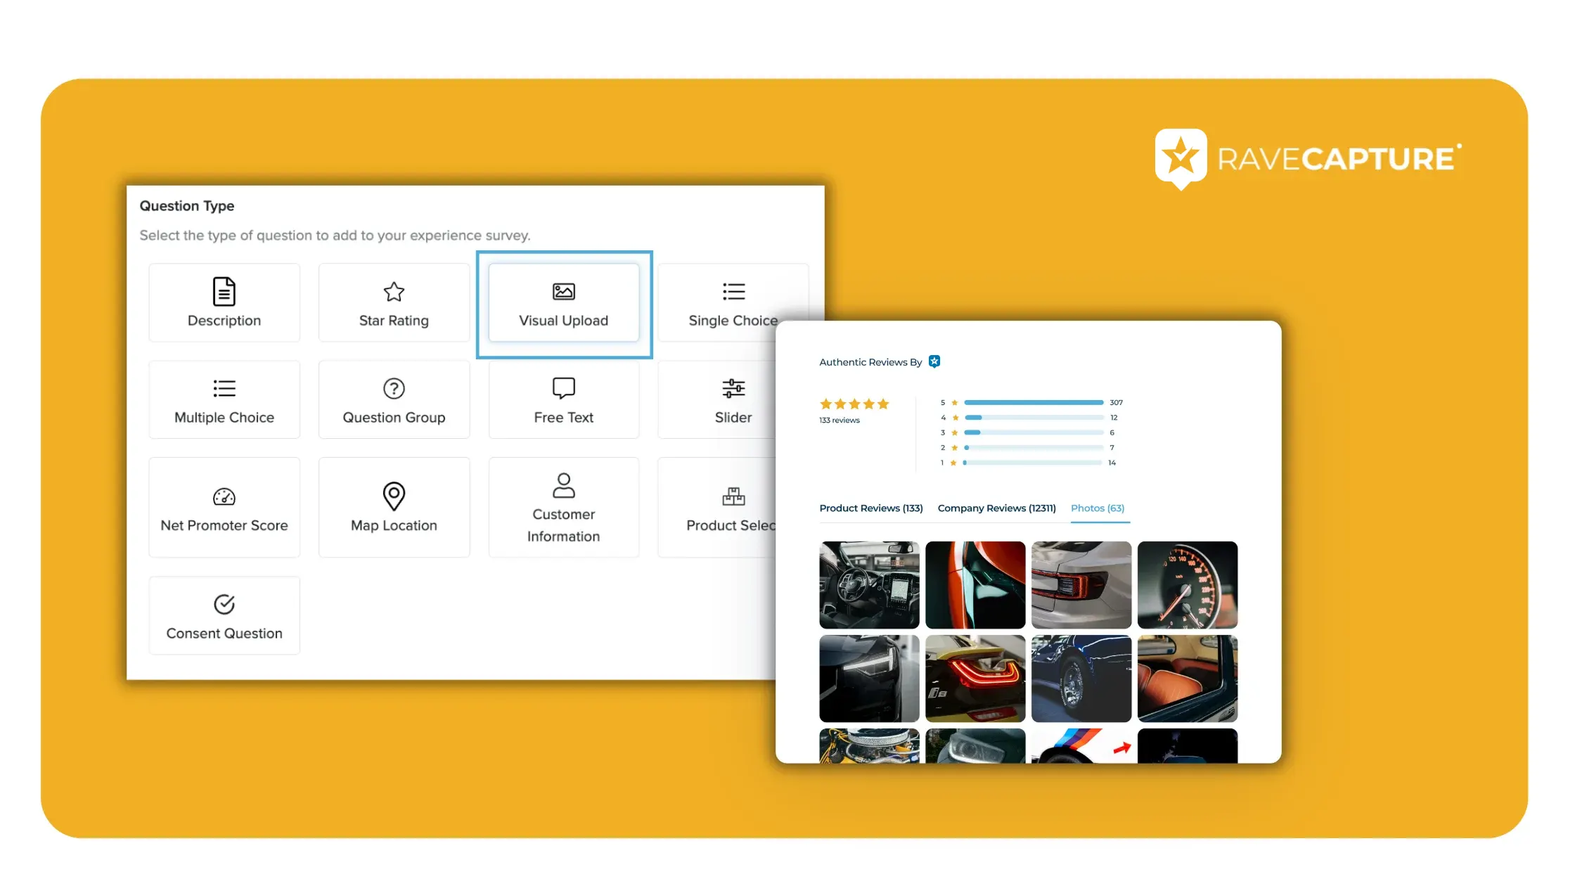1575x886 pixels.
Task: Choose the Star Rating star icon
Action: pos(394,291)
